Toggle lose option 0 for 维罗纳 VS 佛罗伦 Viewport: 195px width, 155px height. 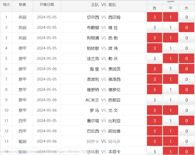pos(186,89)
